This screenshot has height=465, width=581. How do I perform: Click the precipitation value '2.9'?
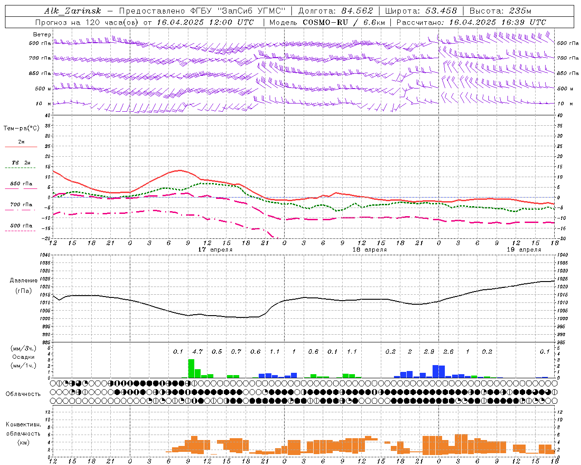(429, 351)
